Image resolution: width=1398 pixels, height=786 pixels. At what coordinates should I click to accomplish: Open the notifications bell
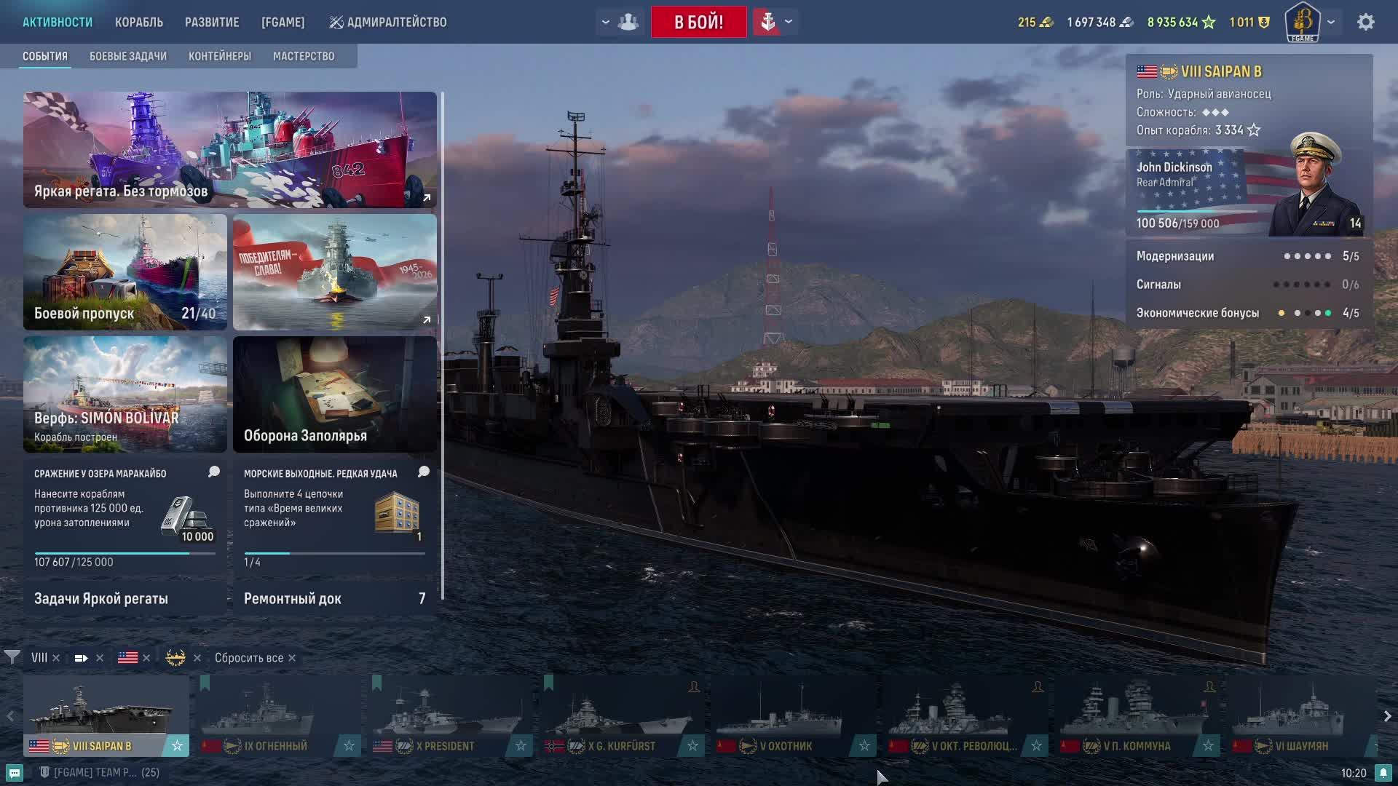coord(1383,772)
